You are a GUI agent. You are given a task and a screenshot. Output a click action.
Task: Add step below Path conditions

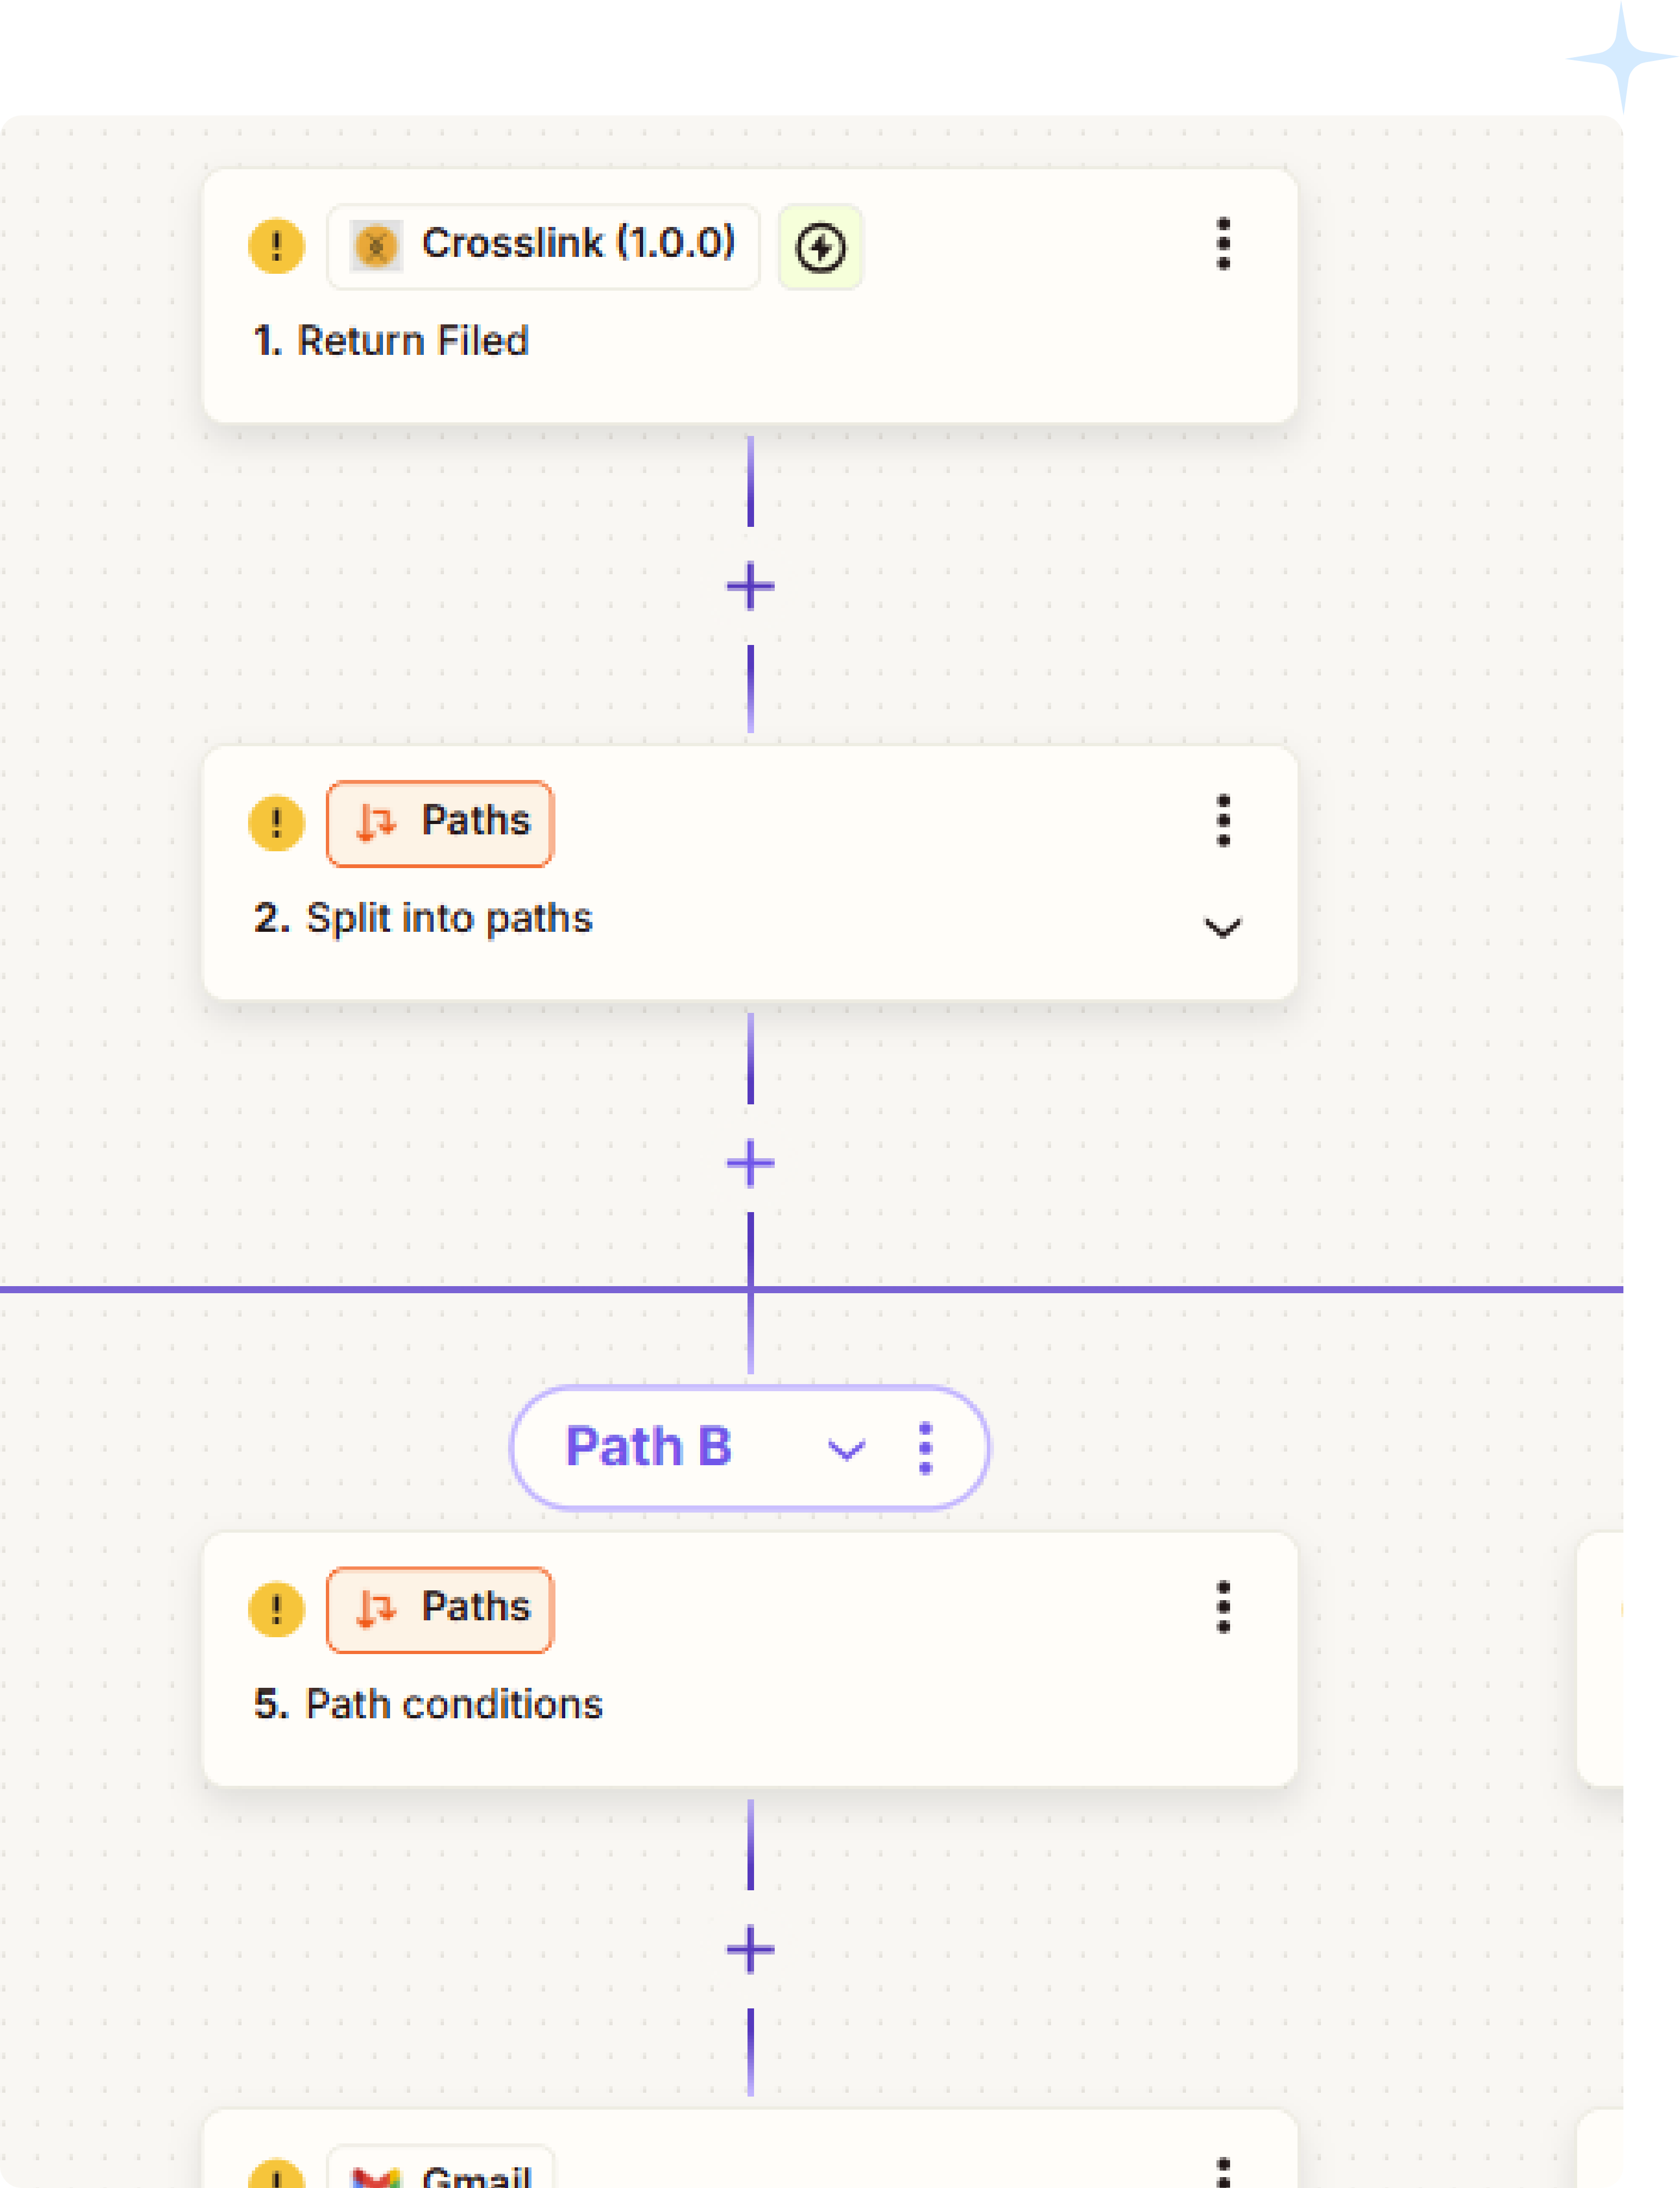750,1950
